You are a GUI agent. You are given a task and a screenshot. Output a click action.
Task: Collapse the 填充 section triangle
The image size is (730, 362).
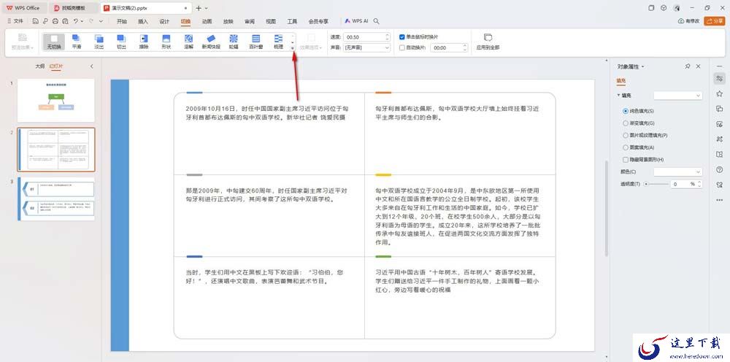click(x=619, y=96)
